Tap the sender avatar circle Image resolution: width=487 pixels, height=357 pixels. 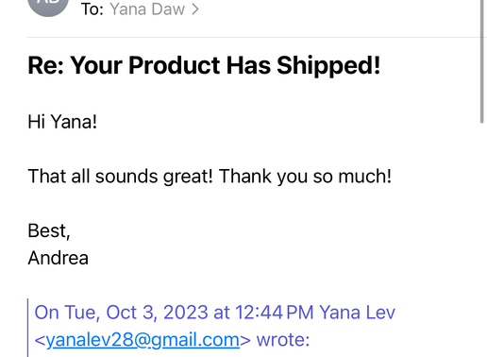(x=48, y=7)
